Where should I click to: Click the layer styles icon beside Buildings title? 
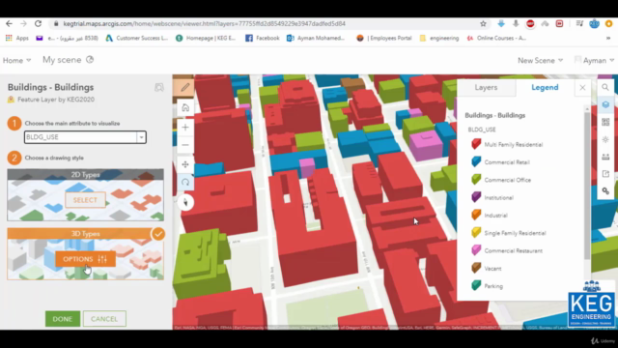158,87
